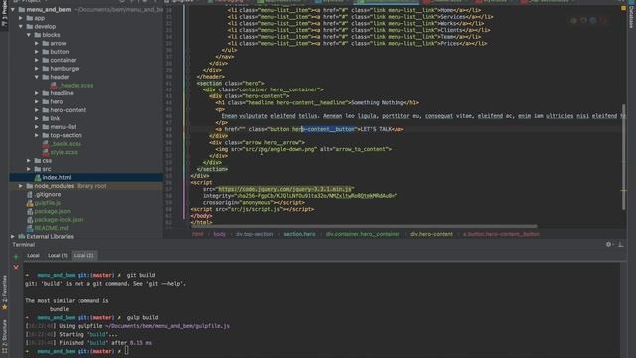Screen dimensions: 636x358
Task: Click gulpfile.js file icon
Action: coord(30,203)
